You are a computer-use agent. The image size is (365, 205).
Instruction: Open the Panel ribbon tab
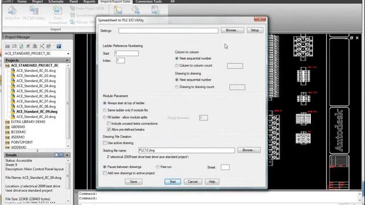[74, 1]
